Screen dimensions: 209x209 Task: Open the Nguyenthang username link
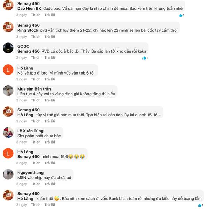pos(31,173)
